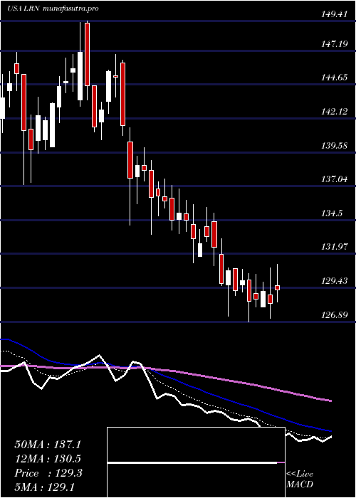Click the 142.12 price axis label

tap(335, 112)
